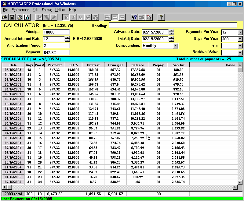Open Print Preview from the toolbar
Viewport: 244px width, 201px height.
(x=27, y=17)
